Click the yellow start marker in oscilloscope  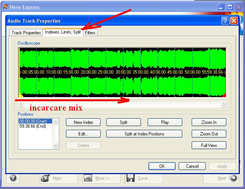21,95
